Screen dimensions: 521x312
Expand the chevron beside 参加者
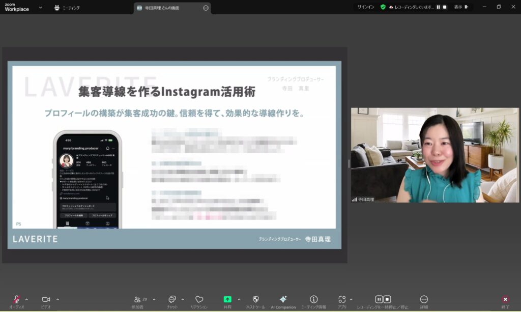coord(154,299)
